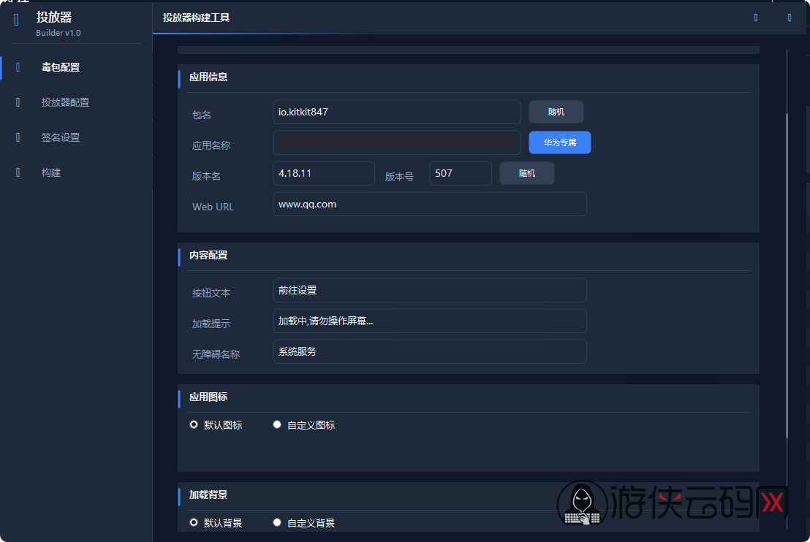Choose the 默认背景 radio option
The image size is (810, 542).
pos(194,522)
